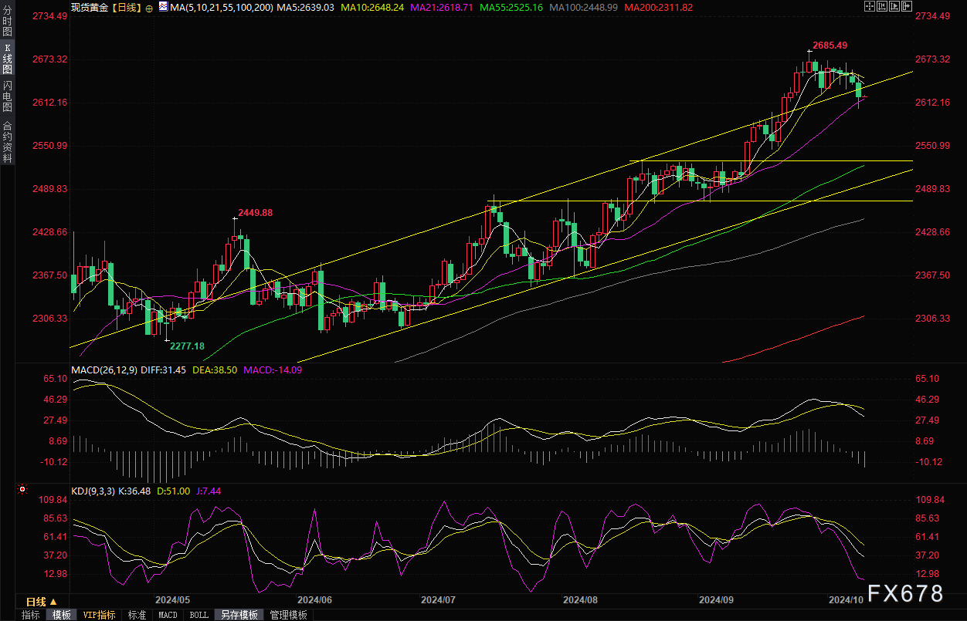
Task: Click the jump-to-start axis icon
Action: 883,6
